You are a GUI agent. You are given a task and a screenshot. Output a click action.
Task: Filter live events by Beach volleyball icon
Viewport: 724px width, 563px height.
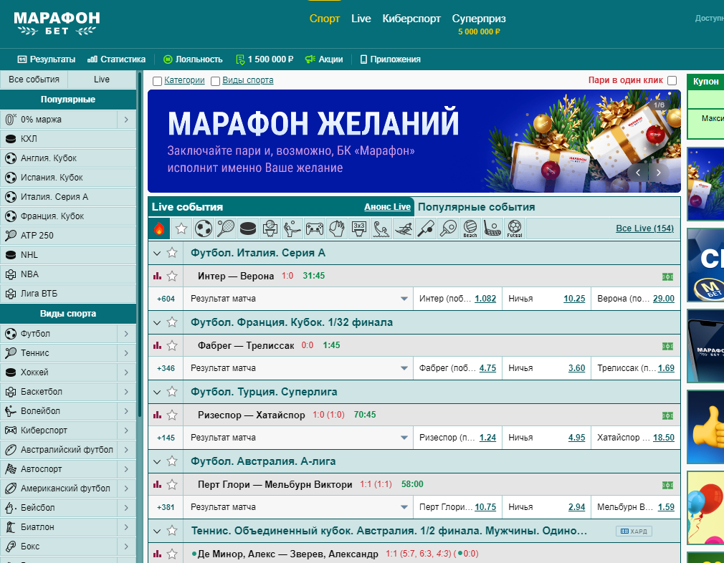[x=470, y=228]
